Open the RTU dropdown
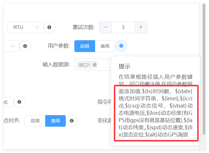The width and height of the screenshot is (209, 153). [25, 27]
